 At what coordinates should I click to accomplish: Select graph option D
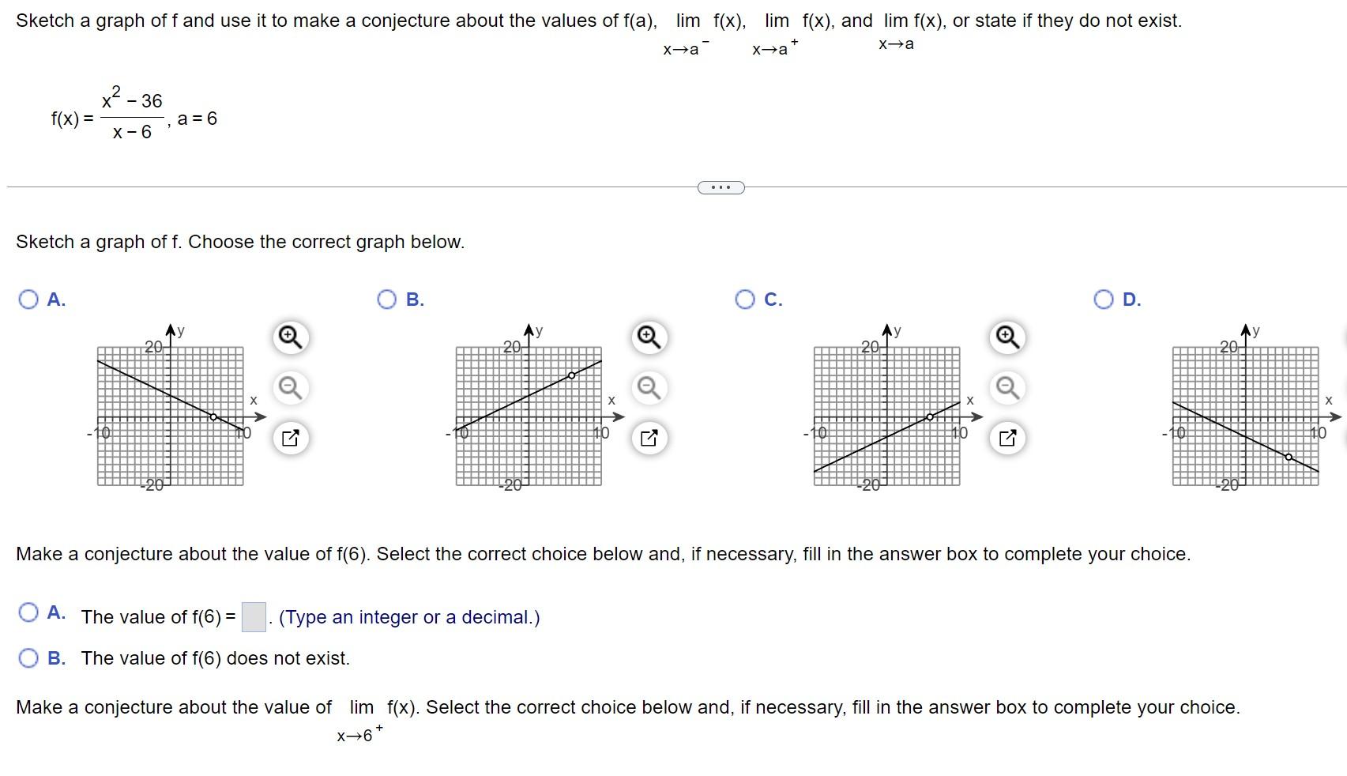point(1104,299)
